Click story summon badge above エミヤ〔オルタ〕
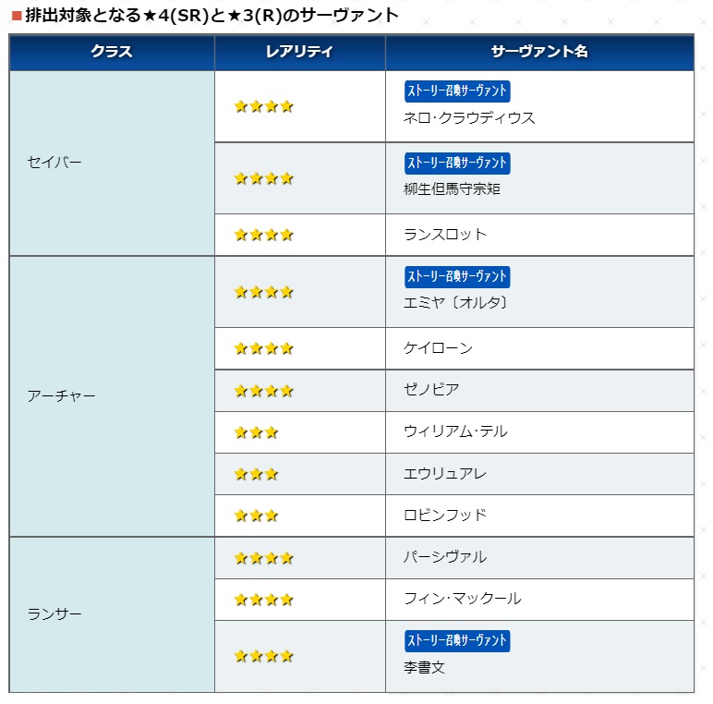This screenshot has width=713, height=704. pos(457,276)
